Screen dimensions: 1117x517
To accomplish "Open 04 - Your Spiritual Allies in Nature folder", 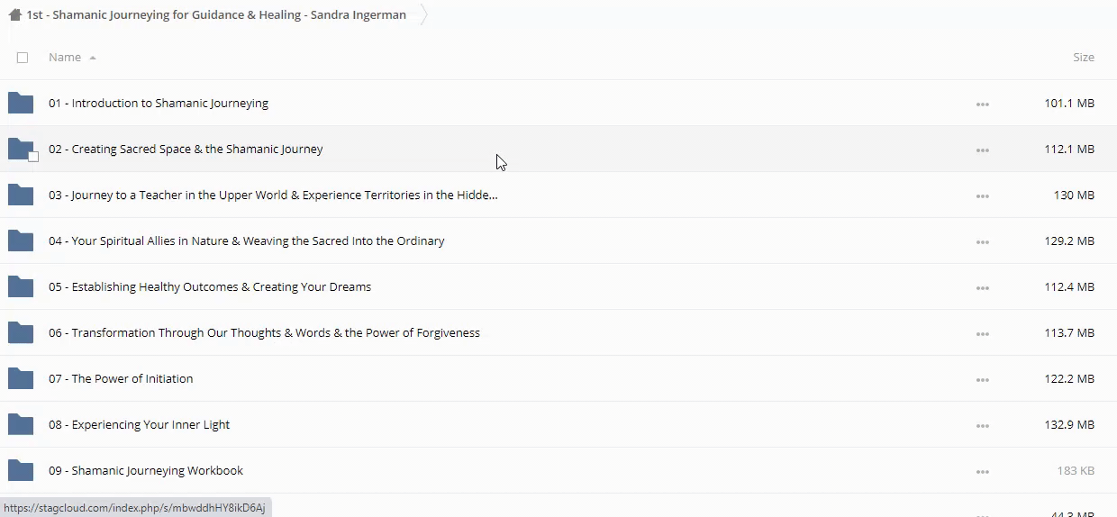I will pyautogui.click(x=246, y=241).
